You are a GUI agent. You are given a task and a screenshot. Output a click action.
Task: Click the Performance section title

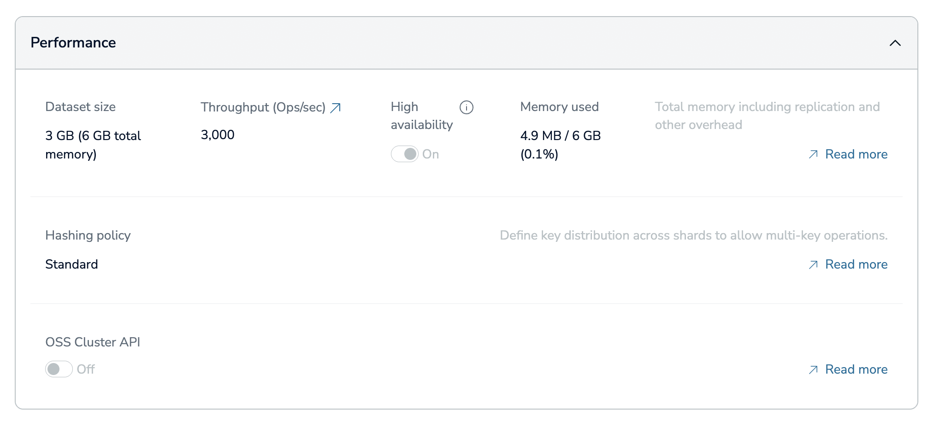[x=73, y=42]
